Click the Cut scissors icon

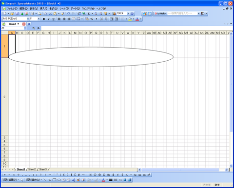(50, 14)
